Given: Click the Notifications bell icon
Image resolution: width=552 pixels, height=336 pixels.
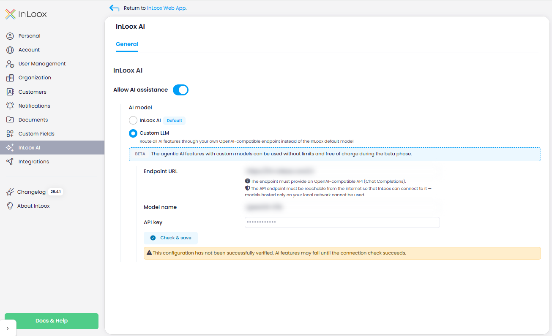Looking at the screenshot, I should coord(10,106).
